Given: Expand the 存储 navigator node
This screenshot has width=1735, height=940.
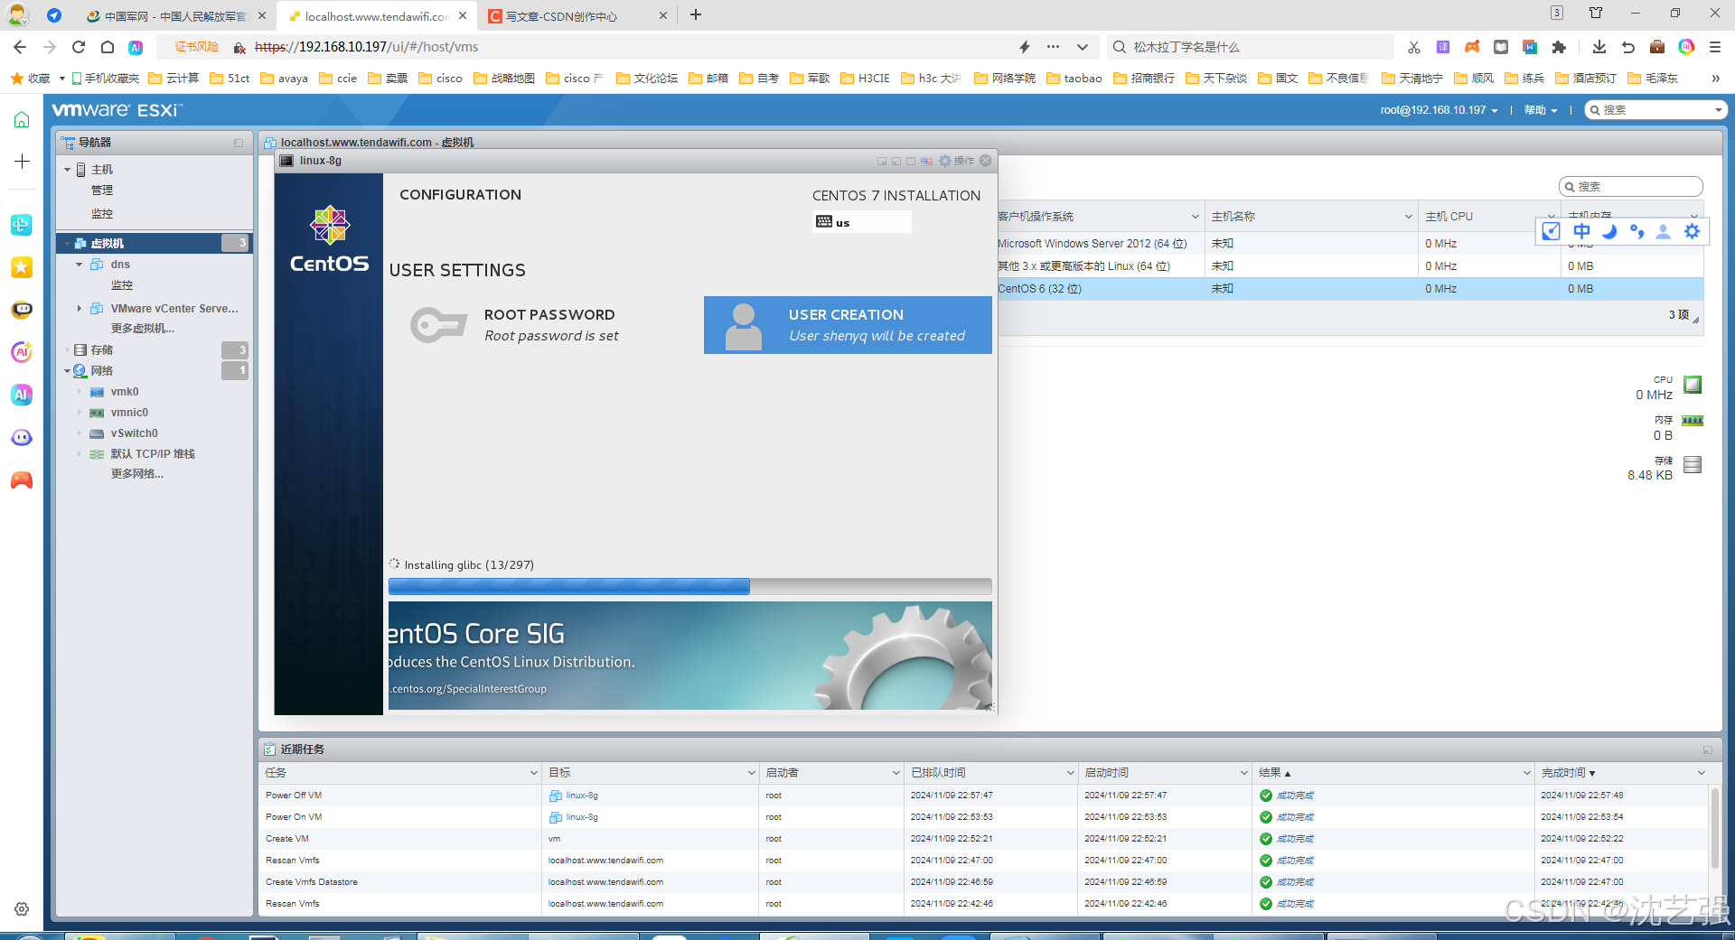Looking at the screenshot, I should pos(67,350).
